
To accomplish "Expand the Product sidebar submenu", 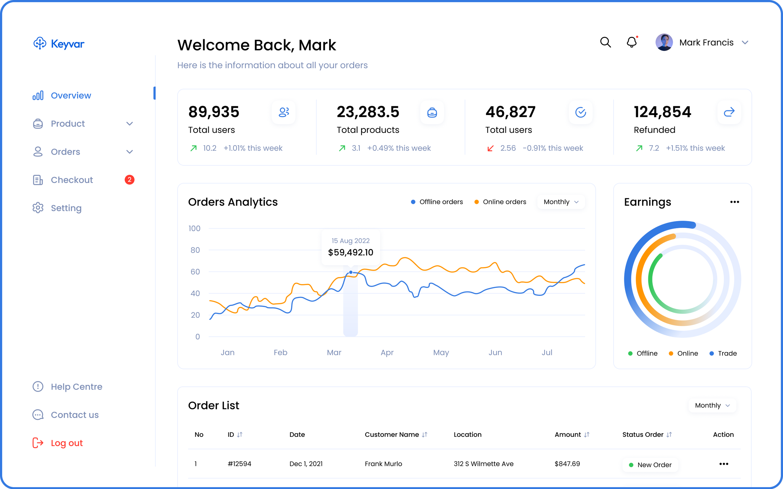I will [x=129, y=124].
